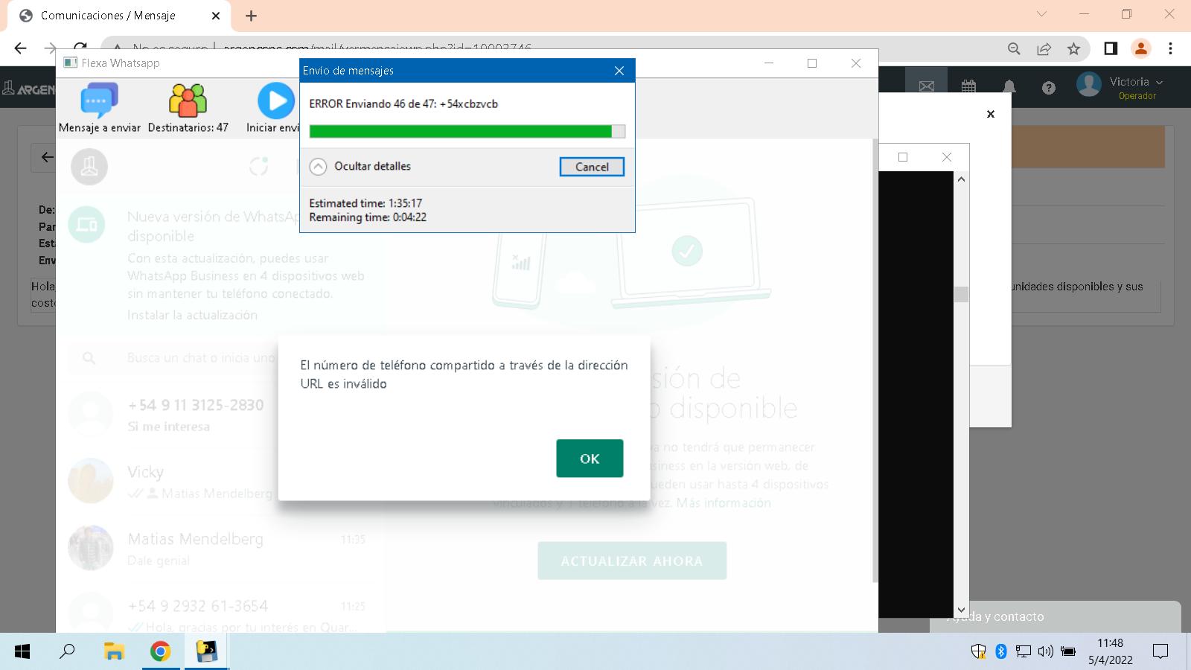The image size is (1191, 670).
Task: Click Vicky's profile picture thumbnail
Action: tap(90, 481)
